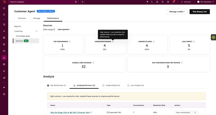Click info icon beside Underperformers
The width and height of the screenshot is (216, 115).
point(113,41)
